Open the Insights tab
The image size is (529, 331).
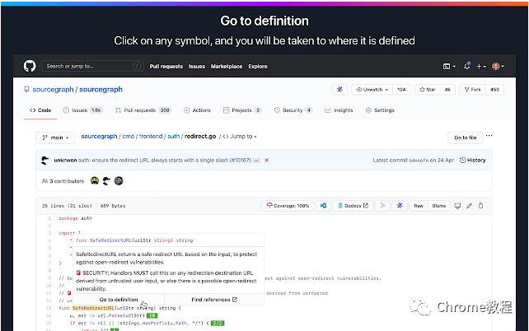tap(339, 110)
